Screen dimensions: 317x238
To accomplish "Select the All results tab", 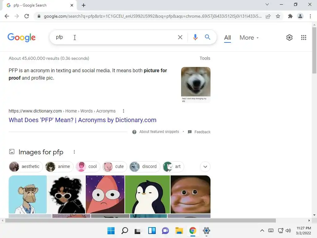I will click(x=228, y=37).
